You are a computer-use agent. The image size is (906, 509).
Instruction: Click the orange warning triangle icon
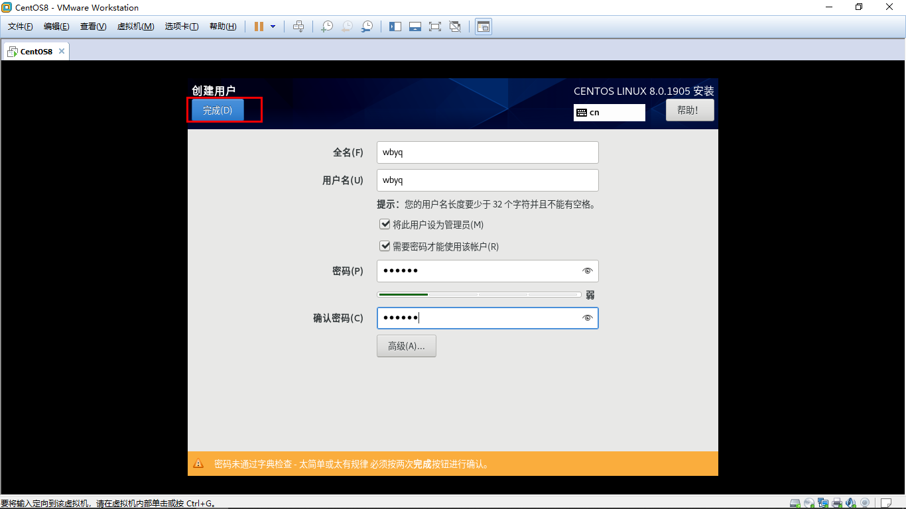click(x=198, y=464)
